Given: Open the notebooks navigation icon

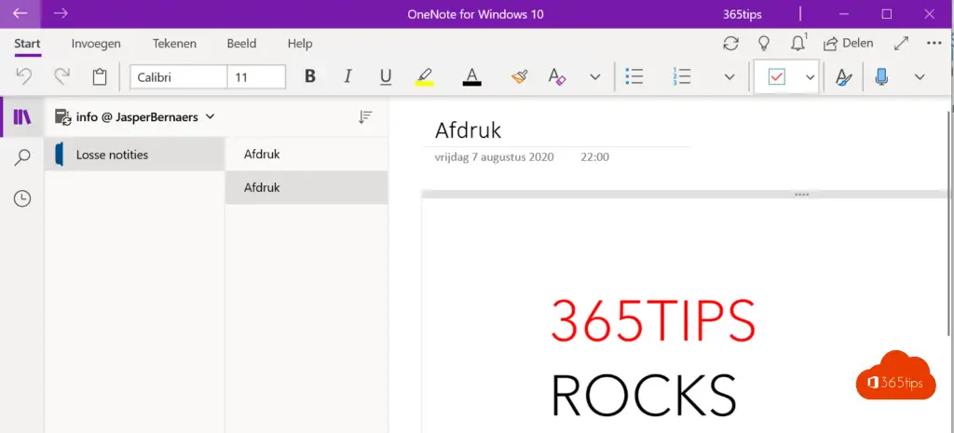Looking at the screenshot, I should [x=22, y=117].
